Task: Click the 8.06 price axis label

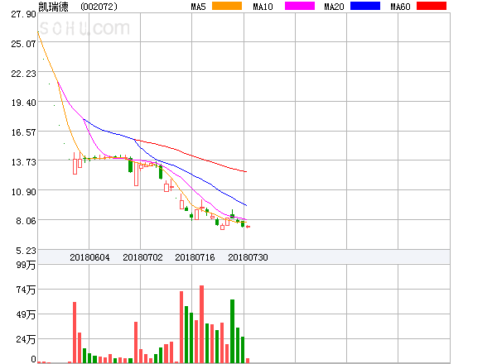Action: click(26, 221)
